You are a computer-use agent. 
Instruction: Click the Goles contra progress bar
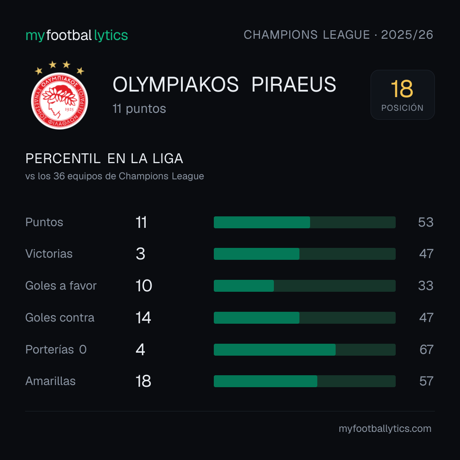click(x=305, y=318)
